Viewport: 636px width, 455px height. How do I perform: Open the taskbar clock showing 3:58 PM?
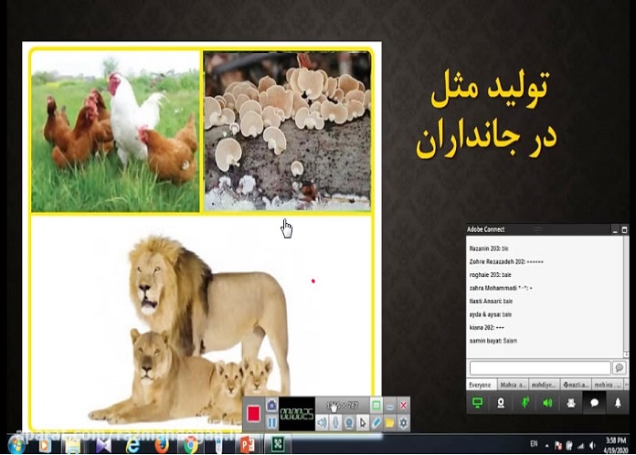[616, 445]
